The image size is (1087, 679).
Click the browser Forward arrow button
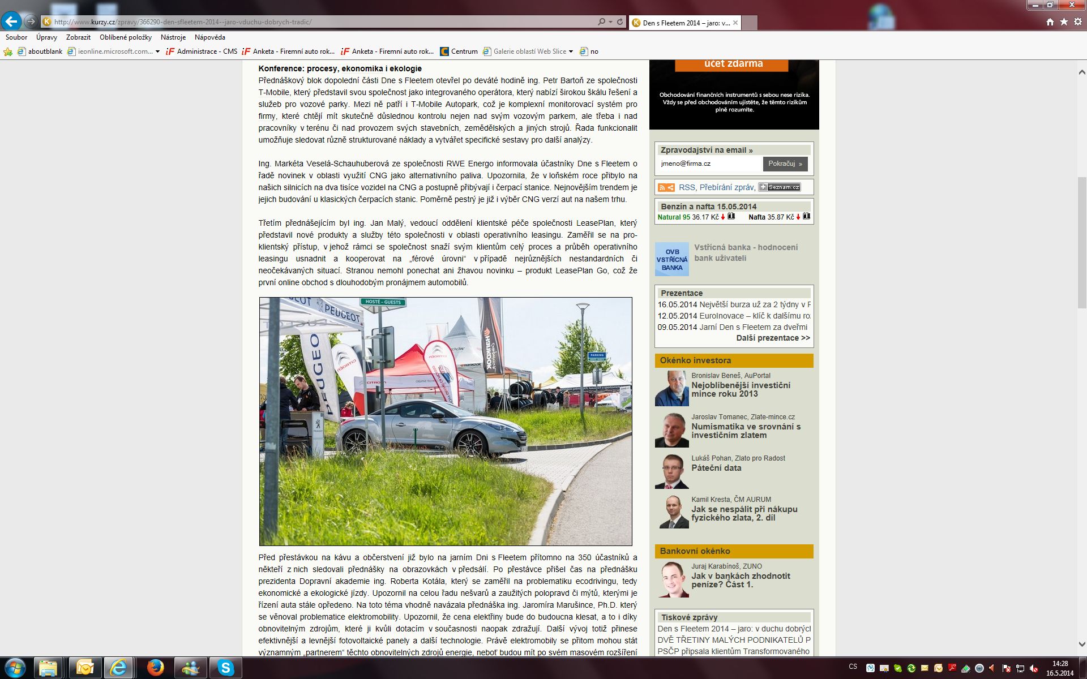(31, 22)
